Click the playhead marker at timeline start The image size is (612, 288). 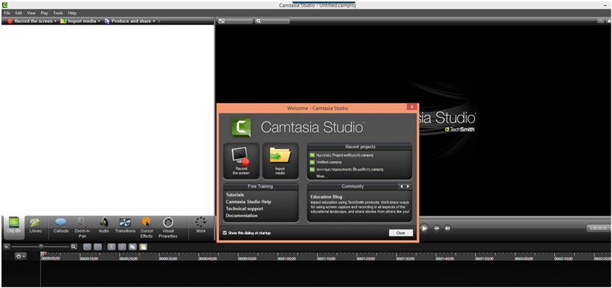pos(44,254)
